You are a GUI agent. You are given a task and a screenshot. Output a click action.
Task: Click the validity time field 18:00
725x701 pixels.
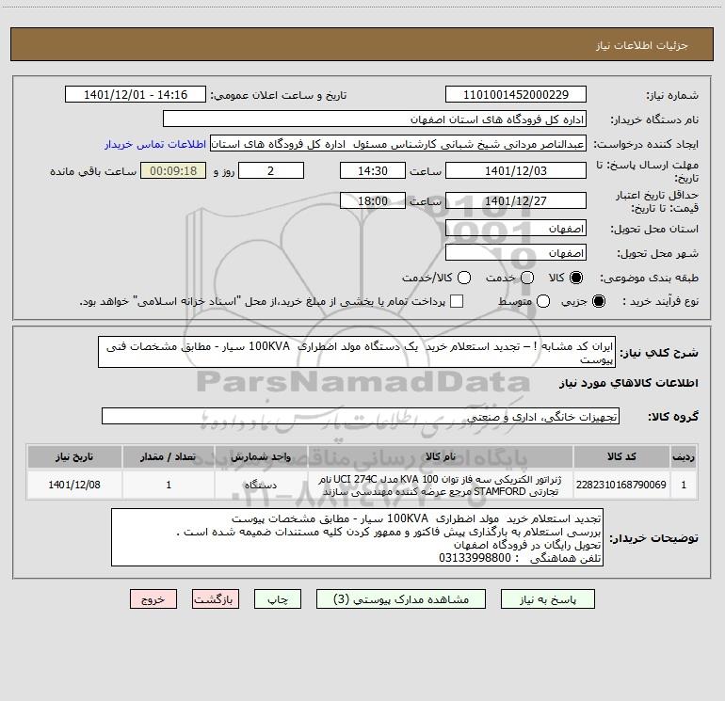click(373, 201)
